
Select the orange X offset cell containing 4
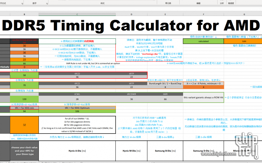click(x=203, y=87)
